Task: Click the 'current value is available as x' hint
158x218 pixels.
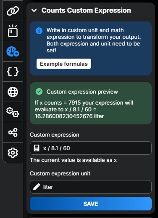Action: pyautogui.click(x=74, y=160)
